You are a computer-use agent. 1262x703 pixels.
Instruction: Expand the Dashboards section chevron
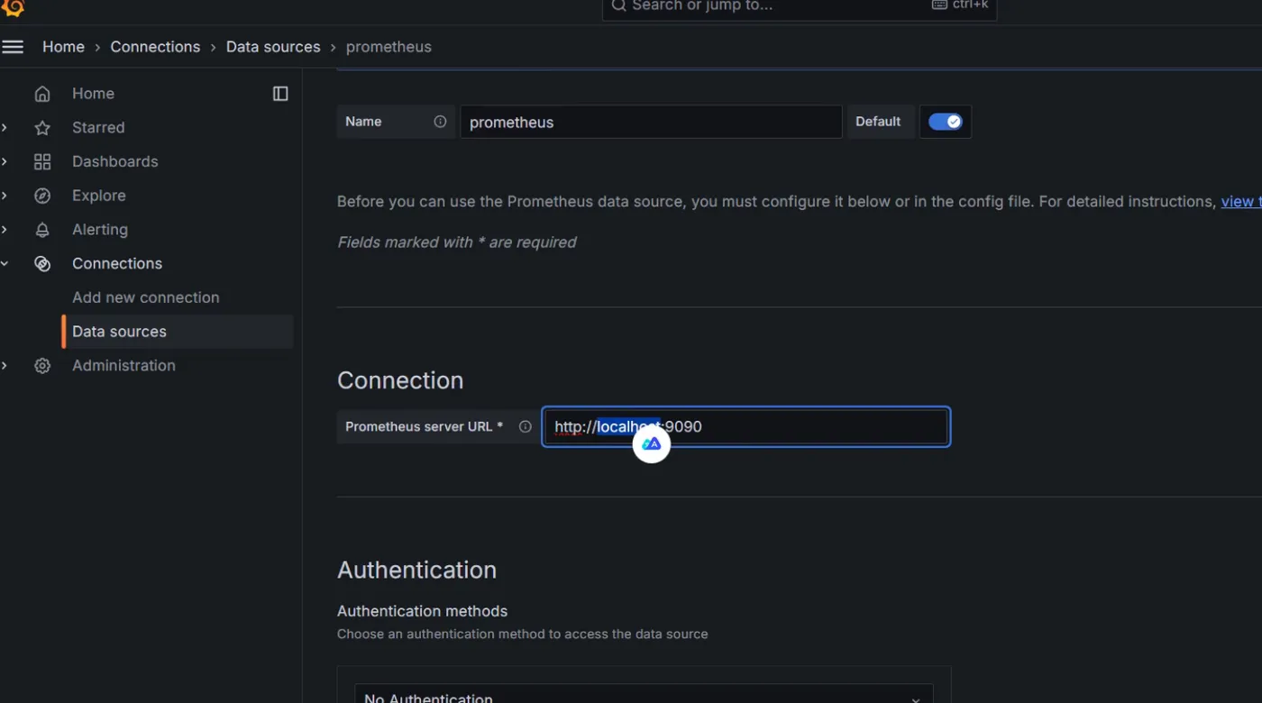point(5,162)
